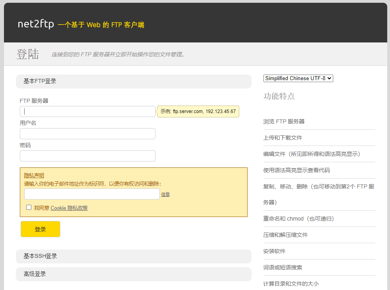390x290 pixels.
Task: Click the 复制、移动、删除 feature text
Action: coord(319,194)
